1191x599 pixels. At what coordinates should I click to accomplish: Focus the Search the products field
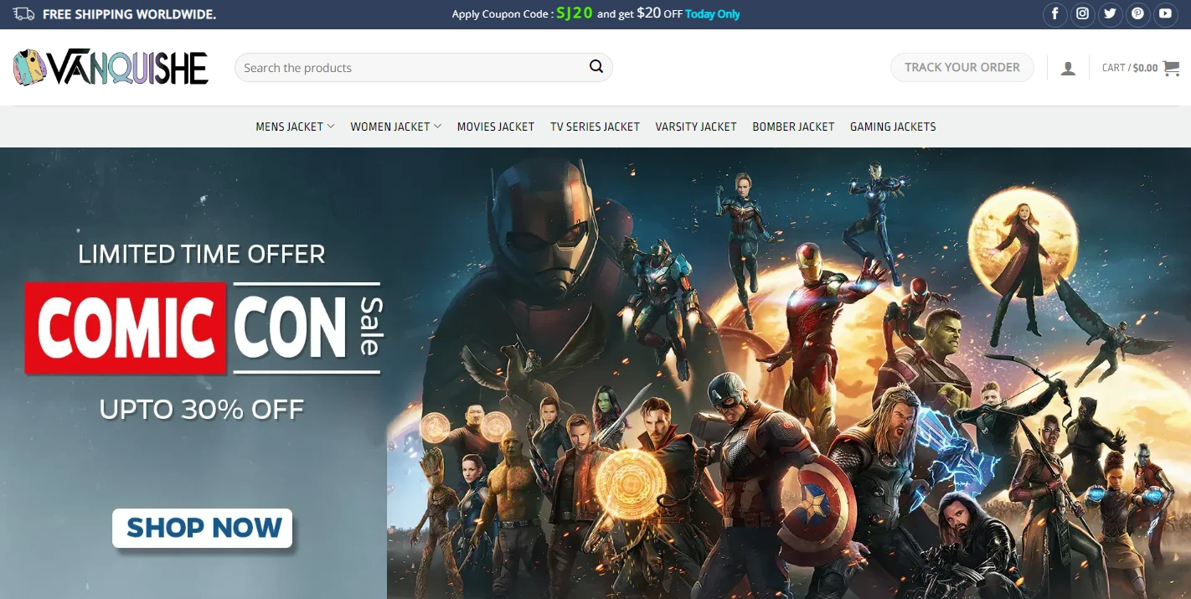(x=423, y=68)
